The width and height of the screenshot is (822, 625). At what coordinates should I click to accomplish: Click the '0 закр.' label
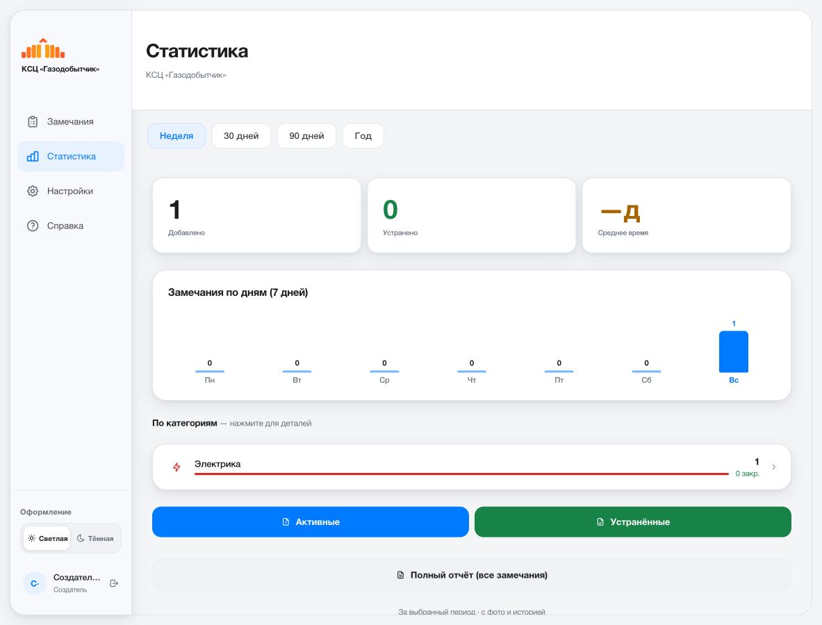coord(747,474)
